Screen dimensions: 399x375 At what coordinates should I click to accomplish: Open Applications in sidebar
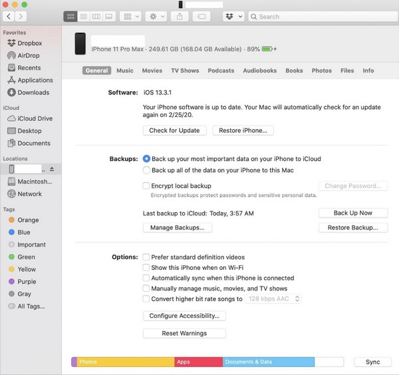[31, 80]
